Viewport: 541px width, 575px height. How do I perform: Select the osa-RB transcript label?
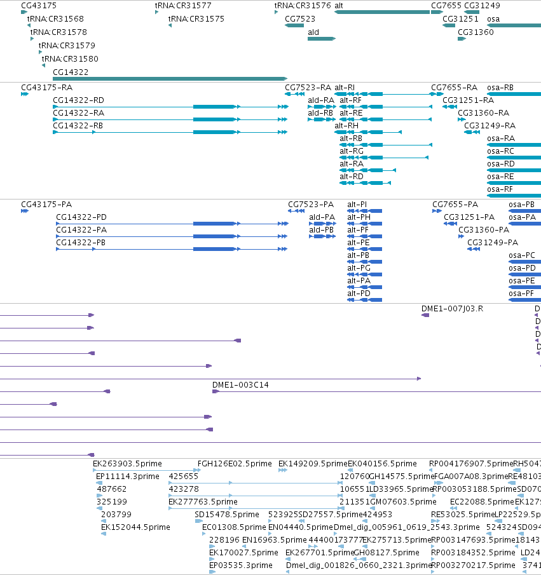click(500, 88)
